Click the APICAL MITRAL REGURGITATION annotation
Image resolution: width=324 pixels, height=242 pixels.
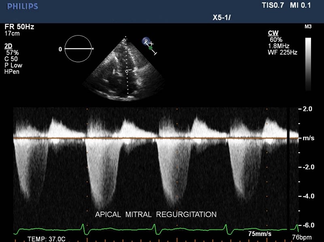[156, 214]
